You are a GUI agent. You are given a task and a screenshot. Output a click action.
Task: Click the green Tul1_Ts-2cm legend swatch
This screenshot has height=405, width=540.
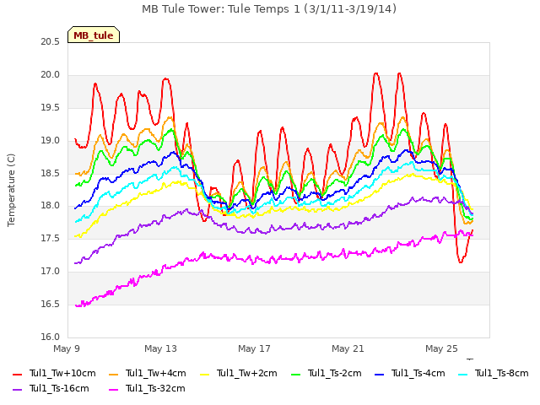point(296,374)
